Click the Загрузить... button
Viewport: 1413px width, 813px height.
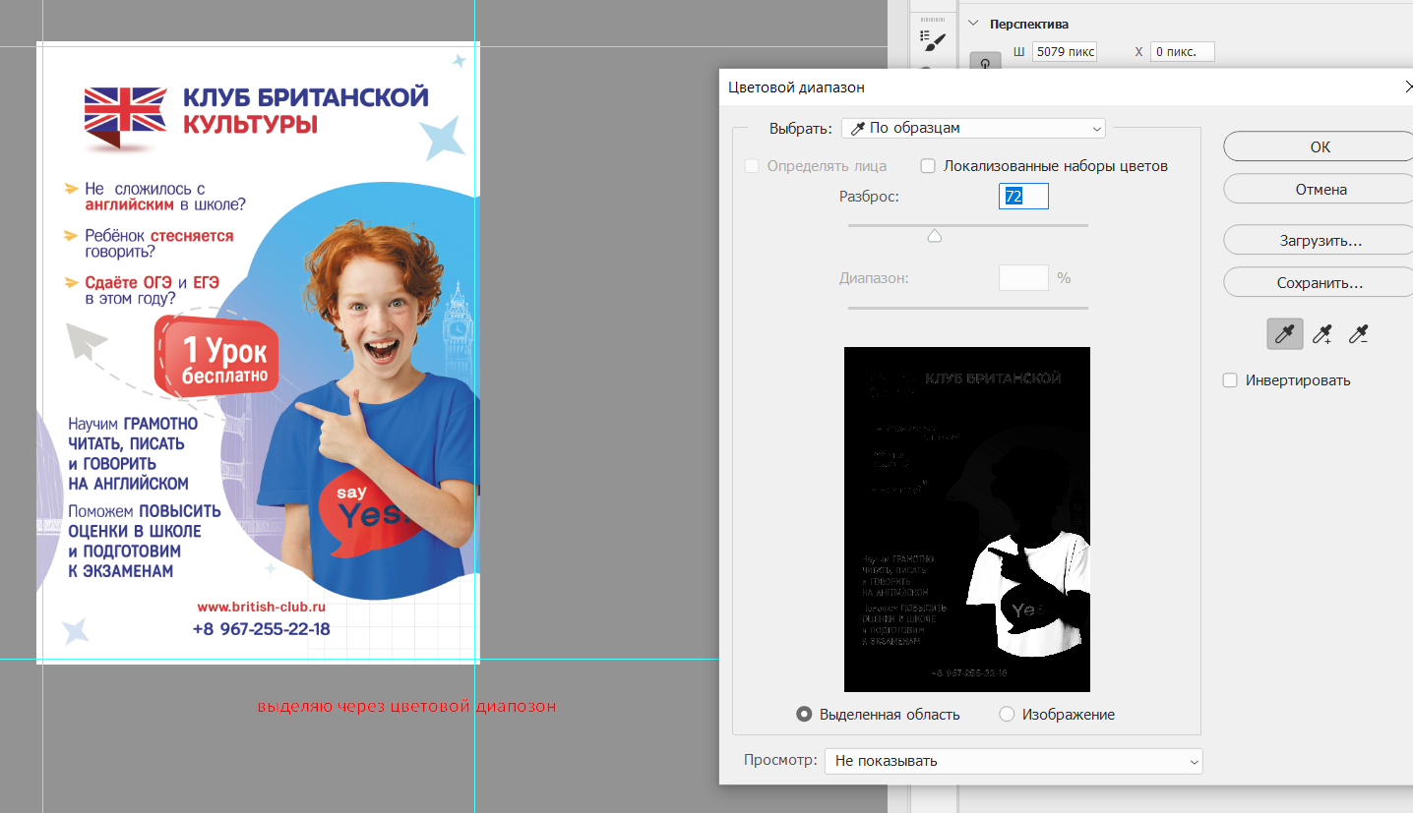[x=1320, y=240]
